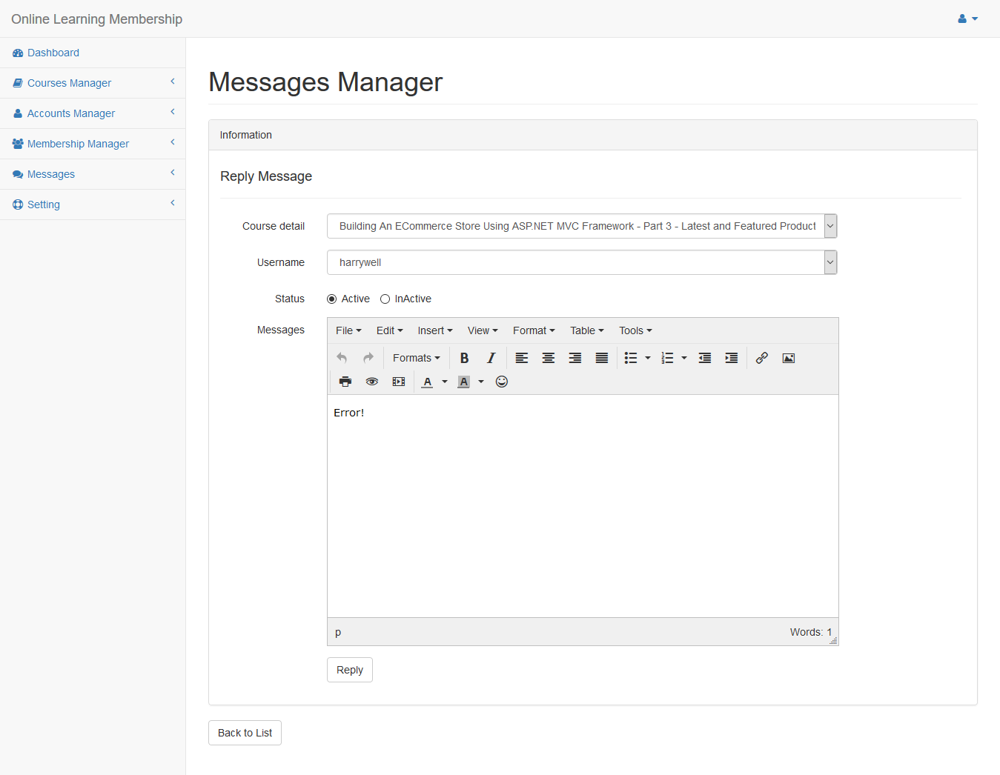Click the print icon in toolbar
This screenshot has height=775, width=1000.
click(345, 382)
